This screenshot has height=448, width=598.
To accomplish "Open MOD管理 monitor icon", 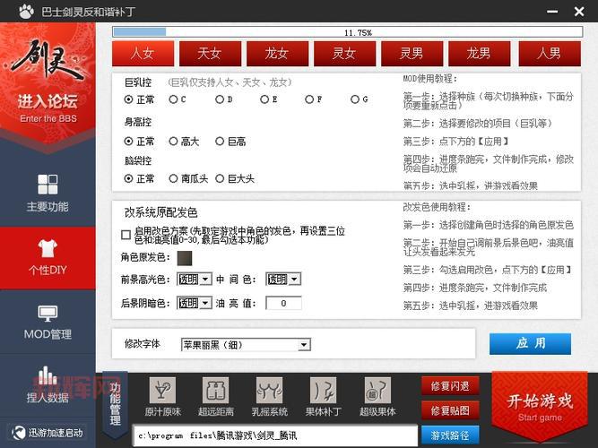I will pos(48,314).
